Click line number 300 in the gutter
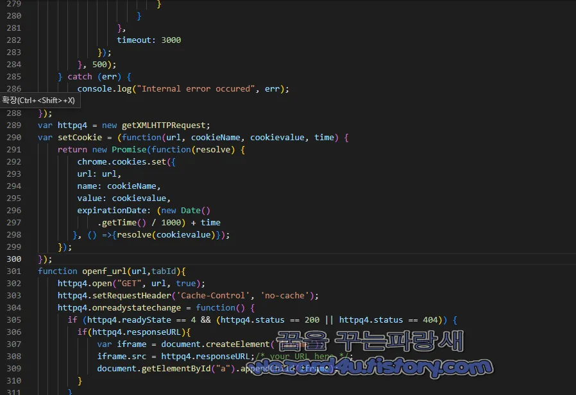The image size is (576, 395). 14,259
